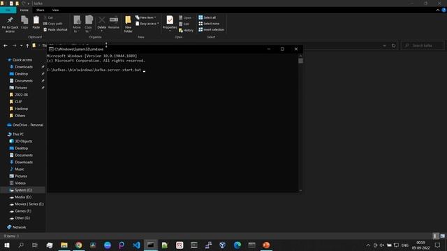447x251 pixels.
Task: Open the Windows Start menu
Action: point(6,245)
